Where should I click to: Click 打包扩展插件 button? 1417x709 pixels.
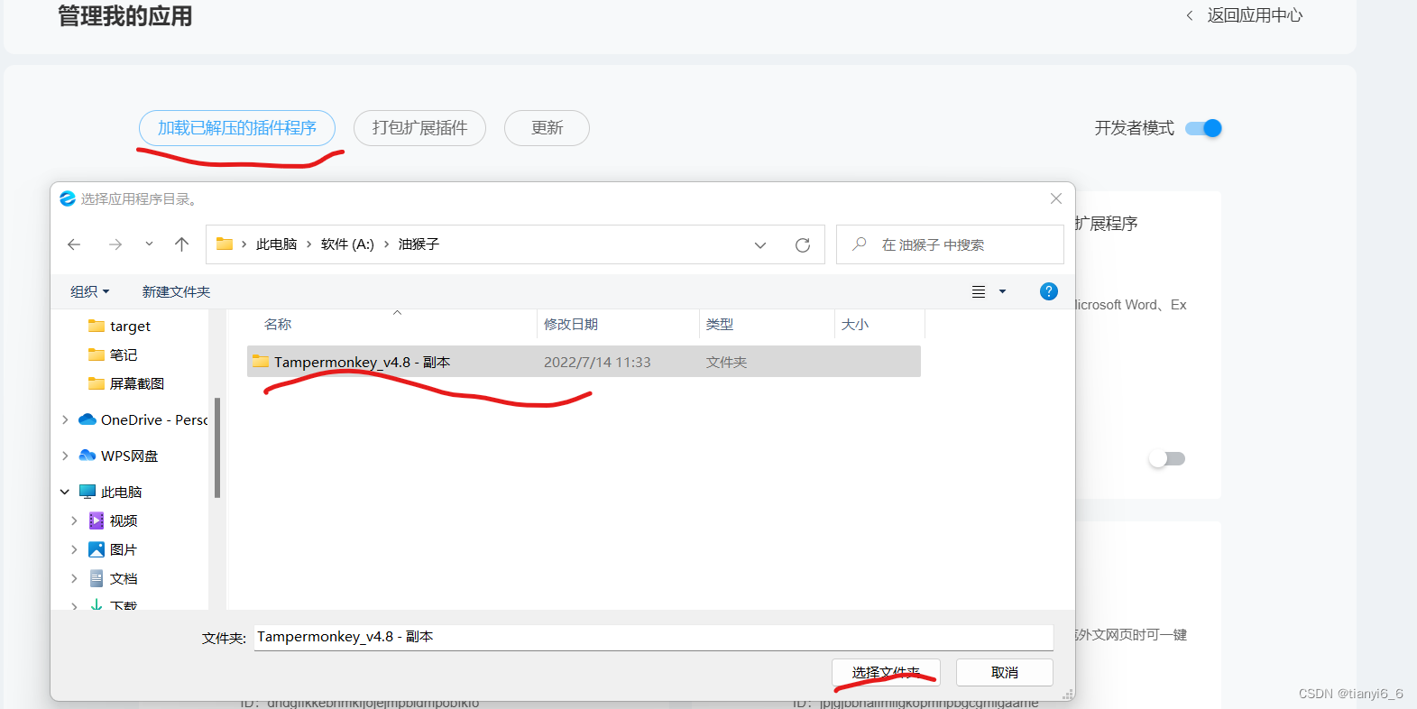pos(419,128)
